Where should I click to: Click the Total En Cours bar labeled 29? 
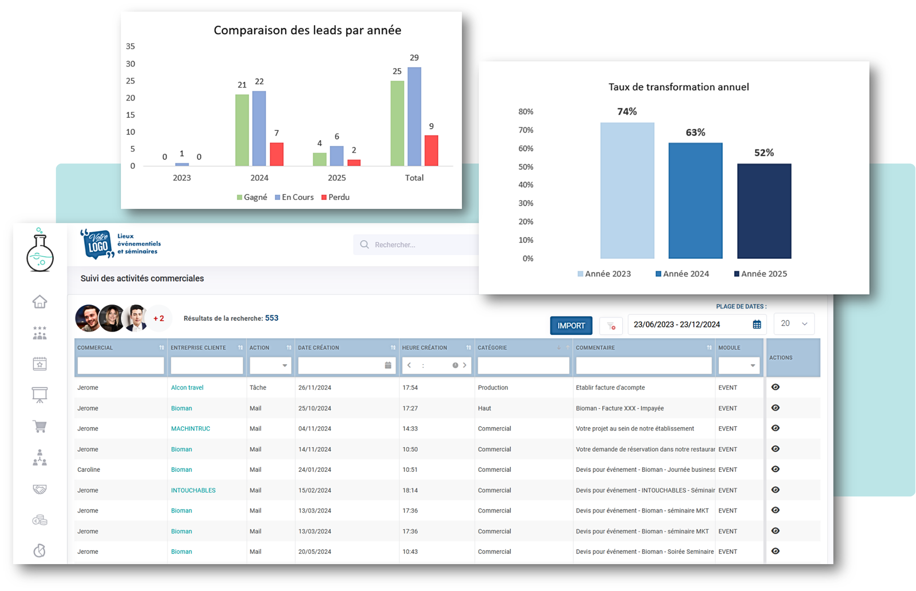414,116
